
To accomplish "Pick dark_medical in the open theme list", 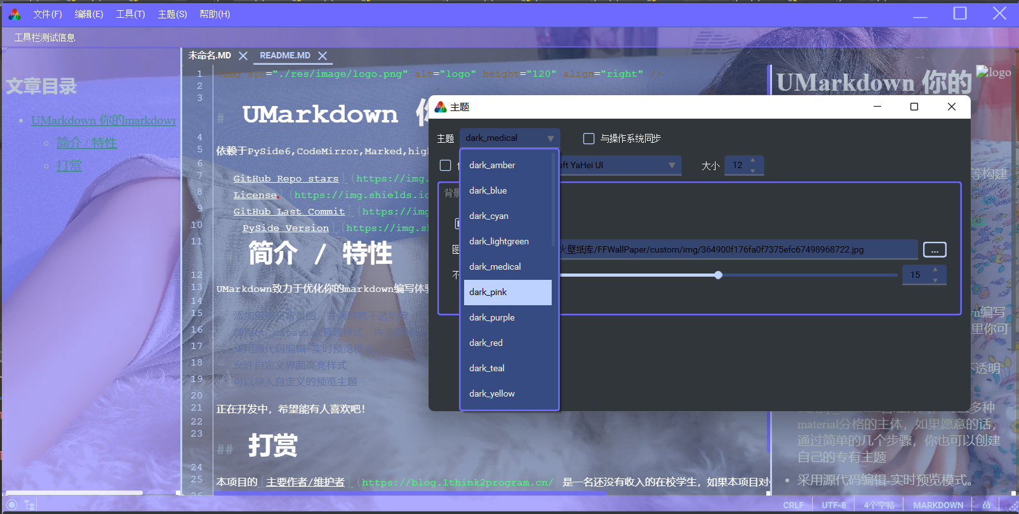I will [x=508, y=267].
